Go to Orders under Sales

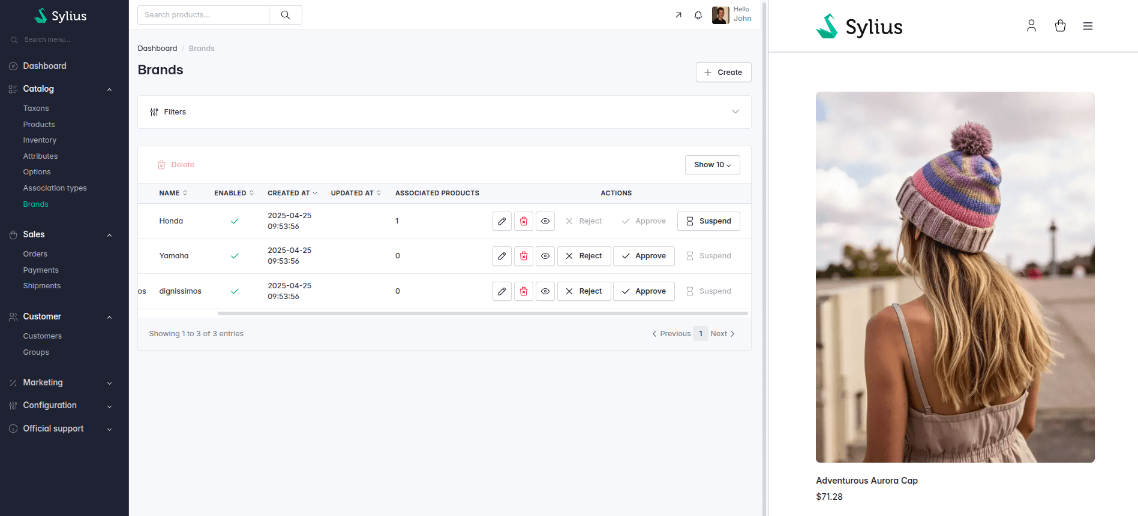(35, 254)
